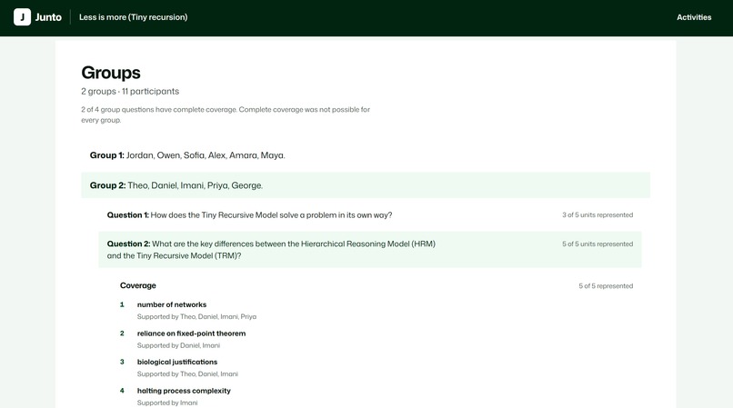Click the Groups page heading
The width and height of the screenshot is (733, 408).
tap(111, 73)
